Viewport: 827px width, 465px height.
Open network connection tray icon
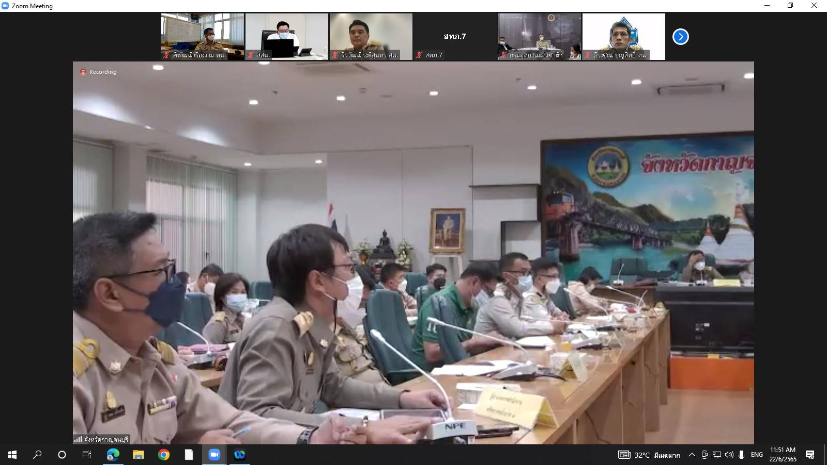click(716, 455)
